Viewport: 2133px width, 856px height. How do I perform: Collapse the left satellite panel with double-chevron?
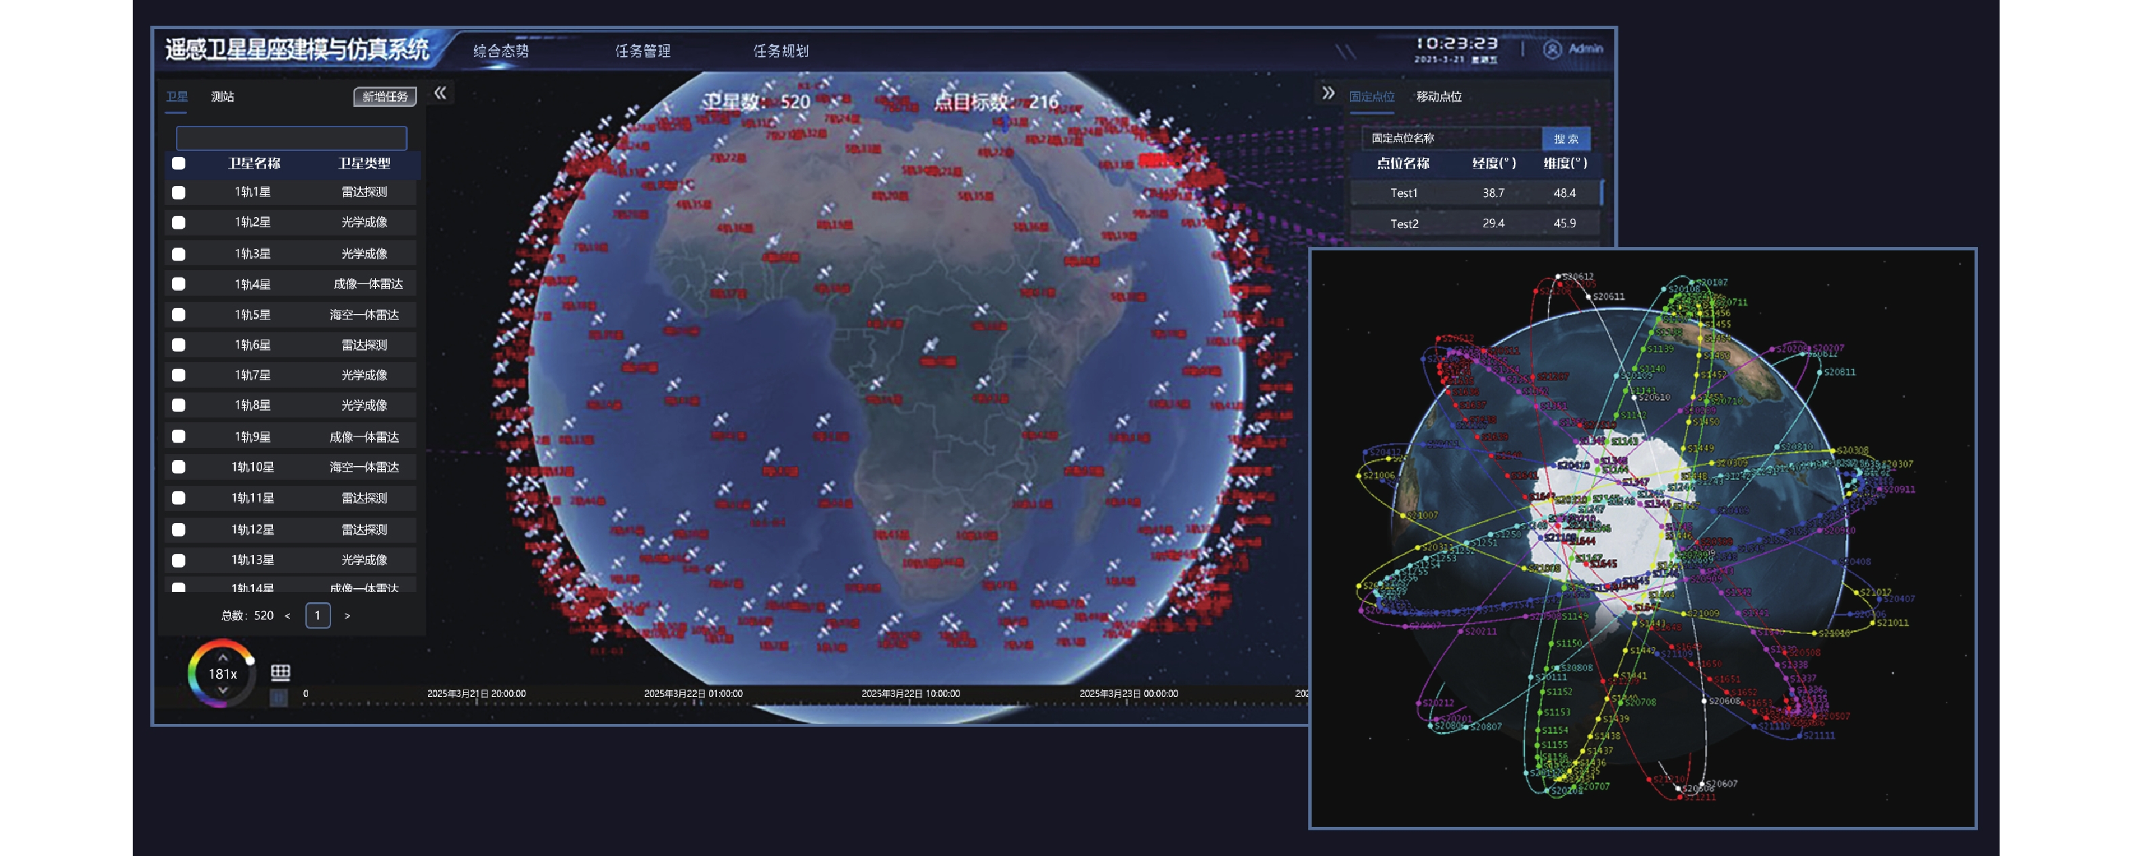441,93
